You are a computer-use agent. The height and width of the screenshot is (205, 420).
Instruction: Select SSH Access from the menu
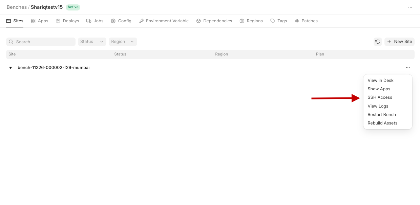click(380, 97)
